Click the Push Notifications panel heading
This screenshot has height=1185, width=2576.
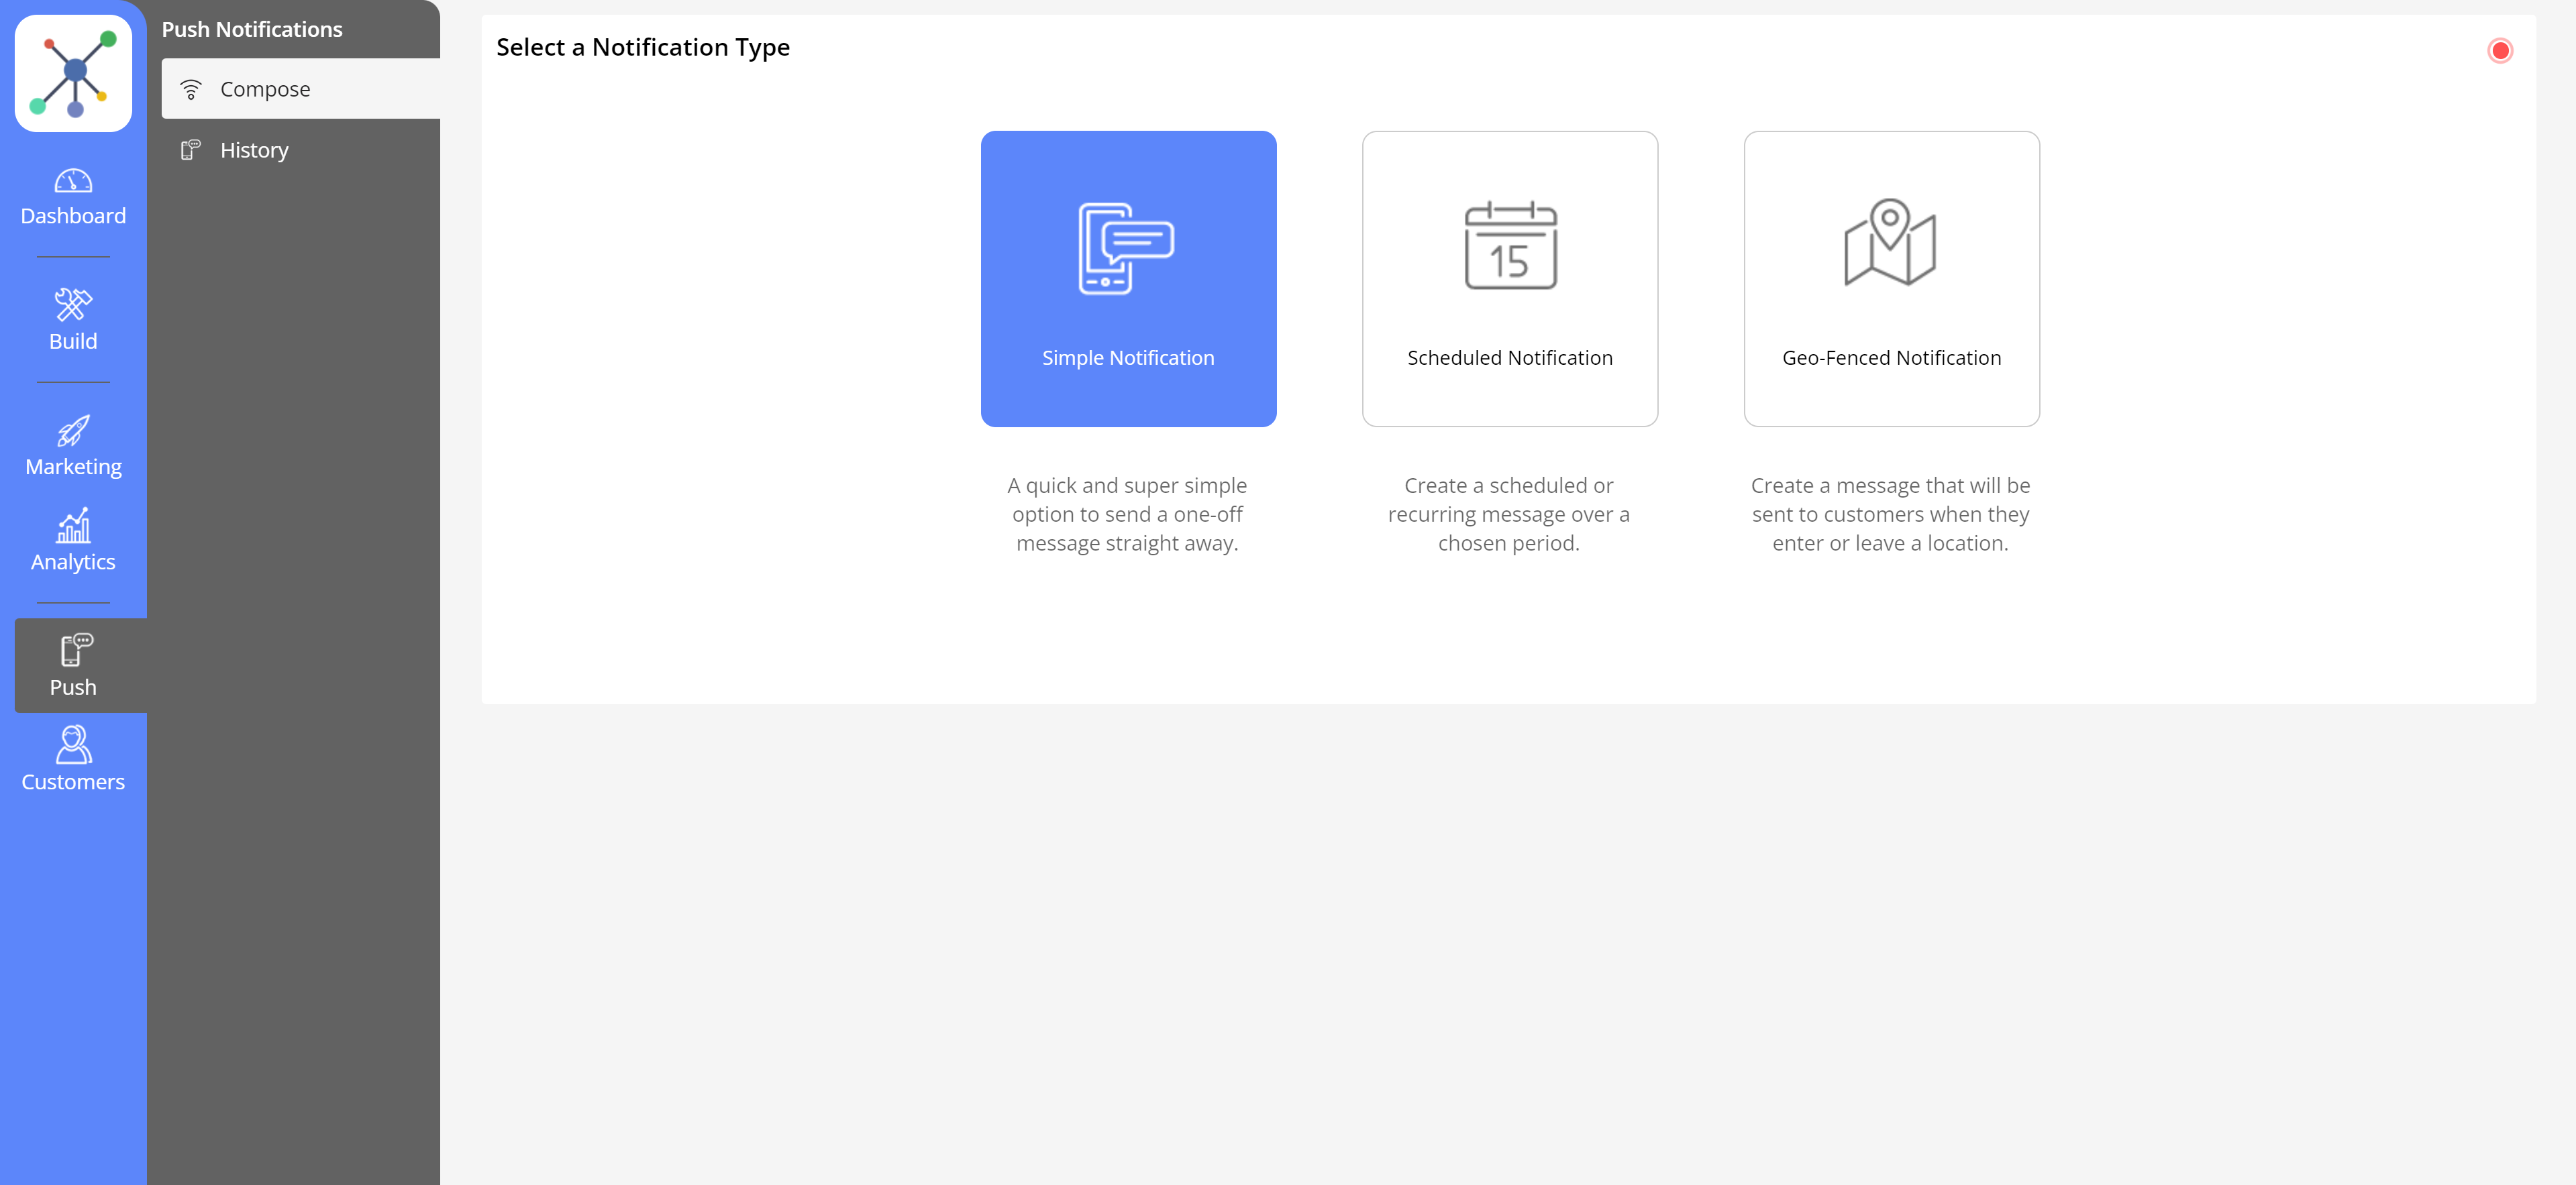pos(252,30)
